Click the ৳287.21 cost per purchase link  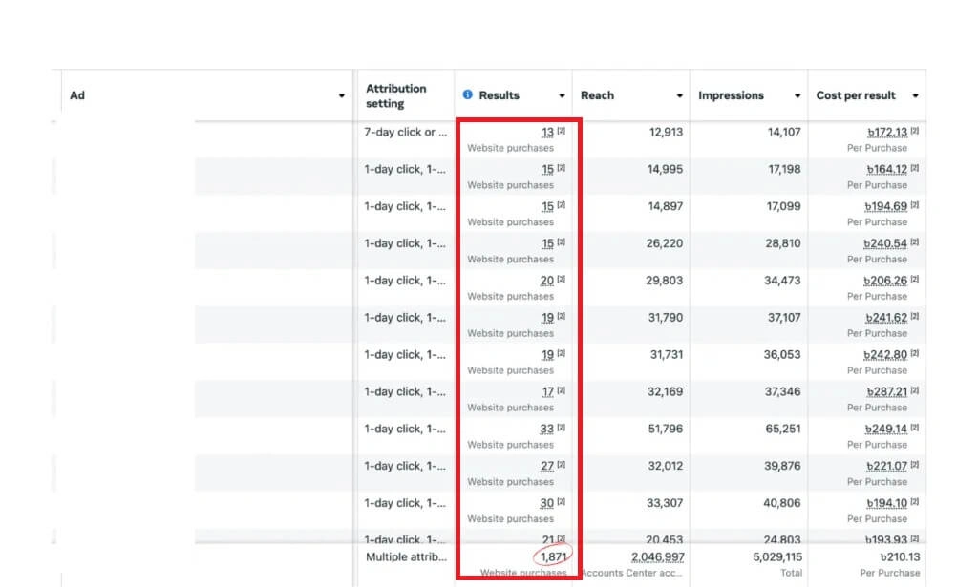pos(886,392)
